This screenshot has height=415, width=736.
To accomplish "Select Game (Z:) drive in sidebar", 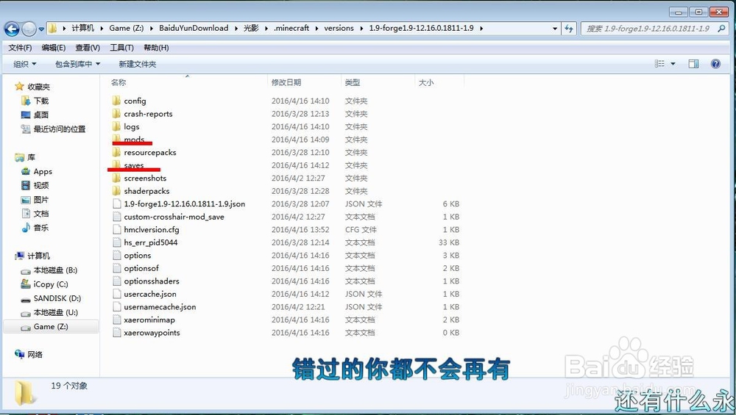I will 51,326.
